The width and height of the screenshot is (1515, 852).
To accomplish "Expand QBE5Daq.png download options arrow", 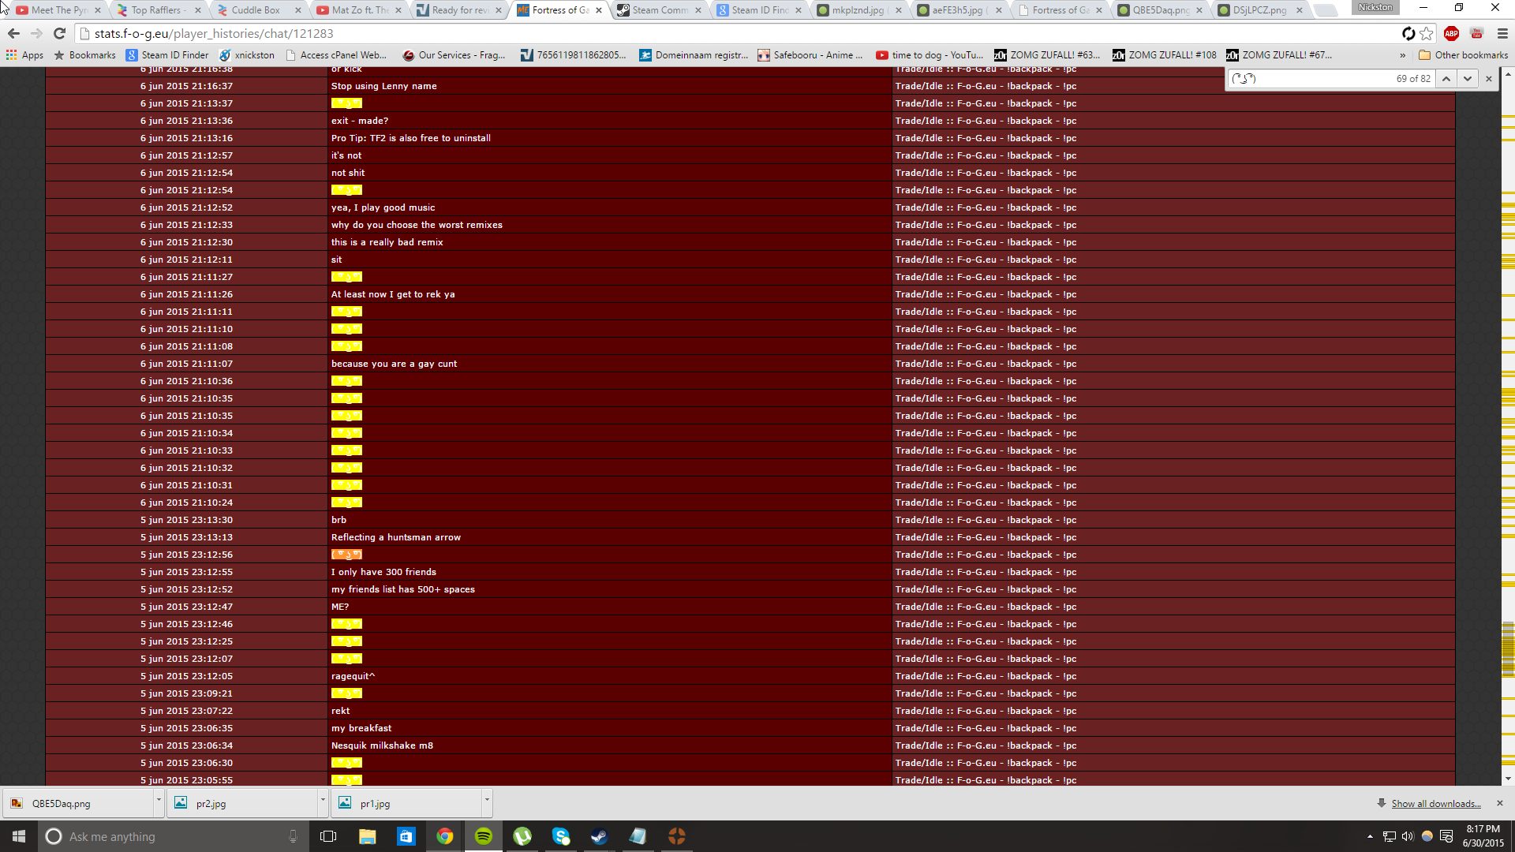I will coord(159,800).
